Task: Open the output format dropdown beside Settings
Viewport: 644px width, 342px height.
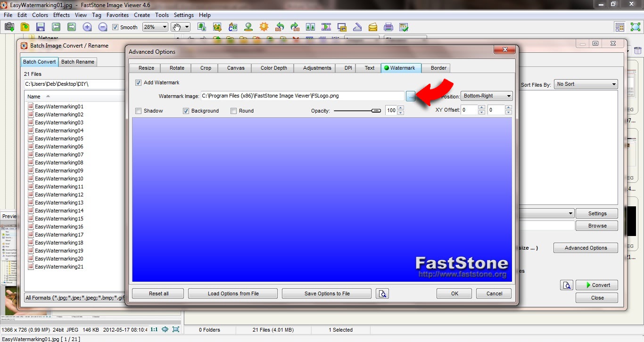Action: 546,213
